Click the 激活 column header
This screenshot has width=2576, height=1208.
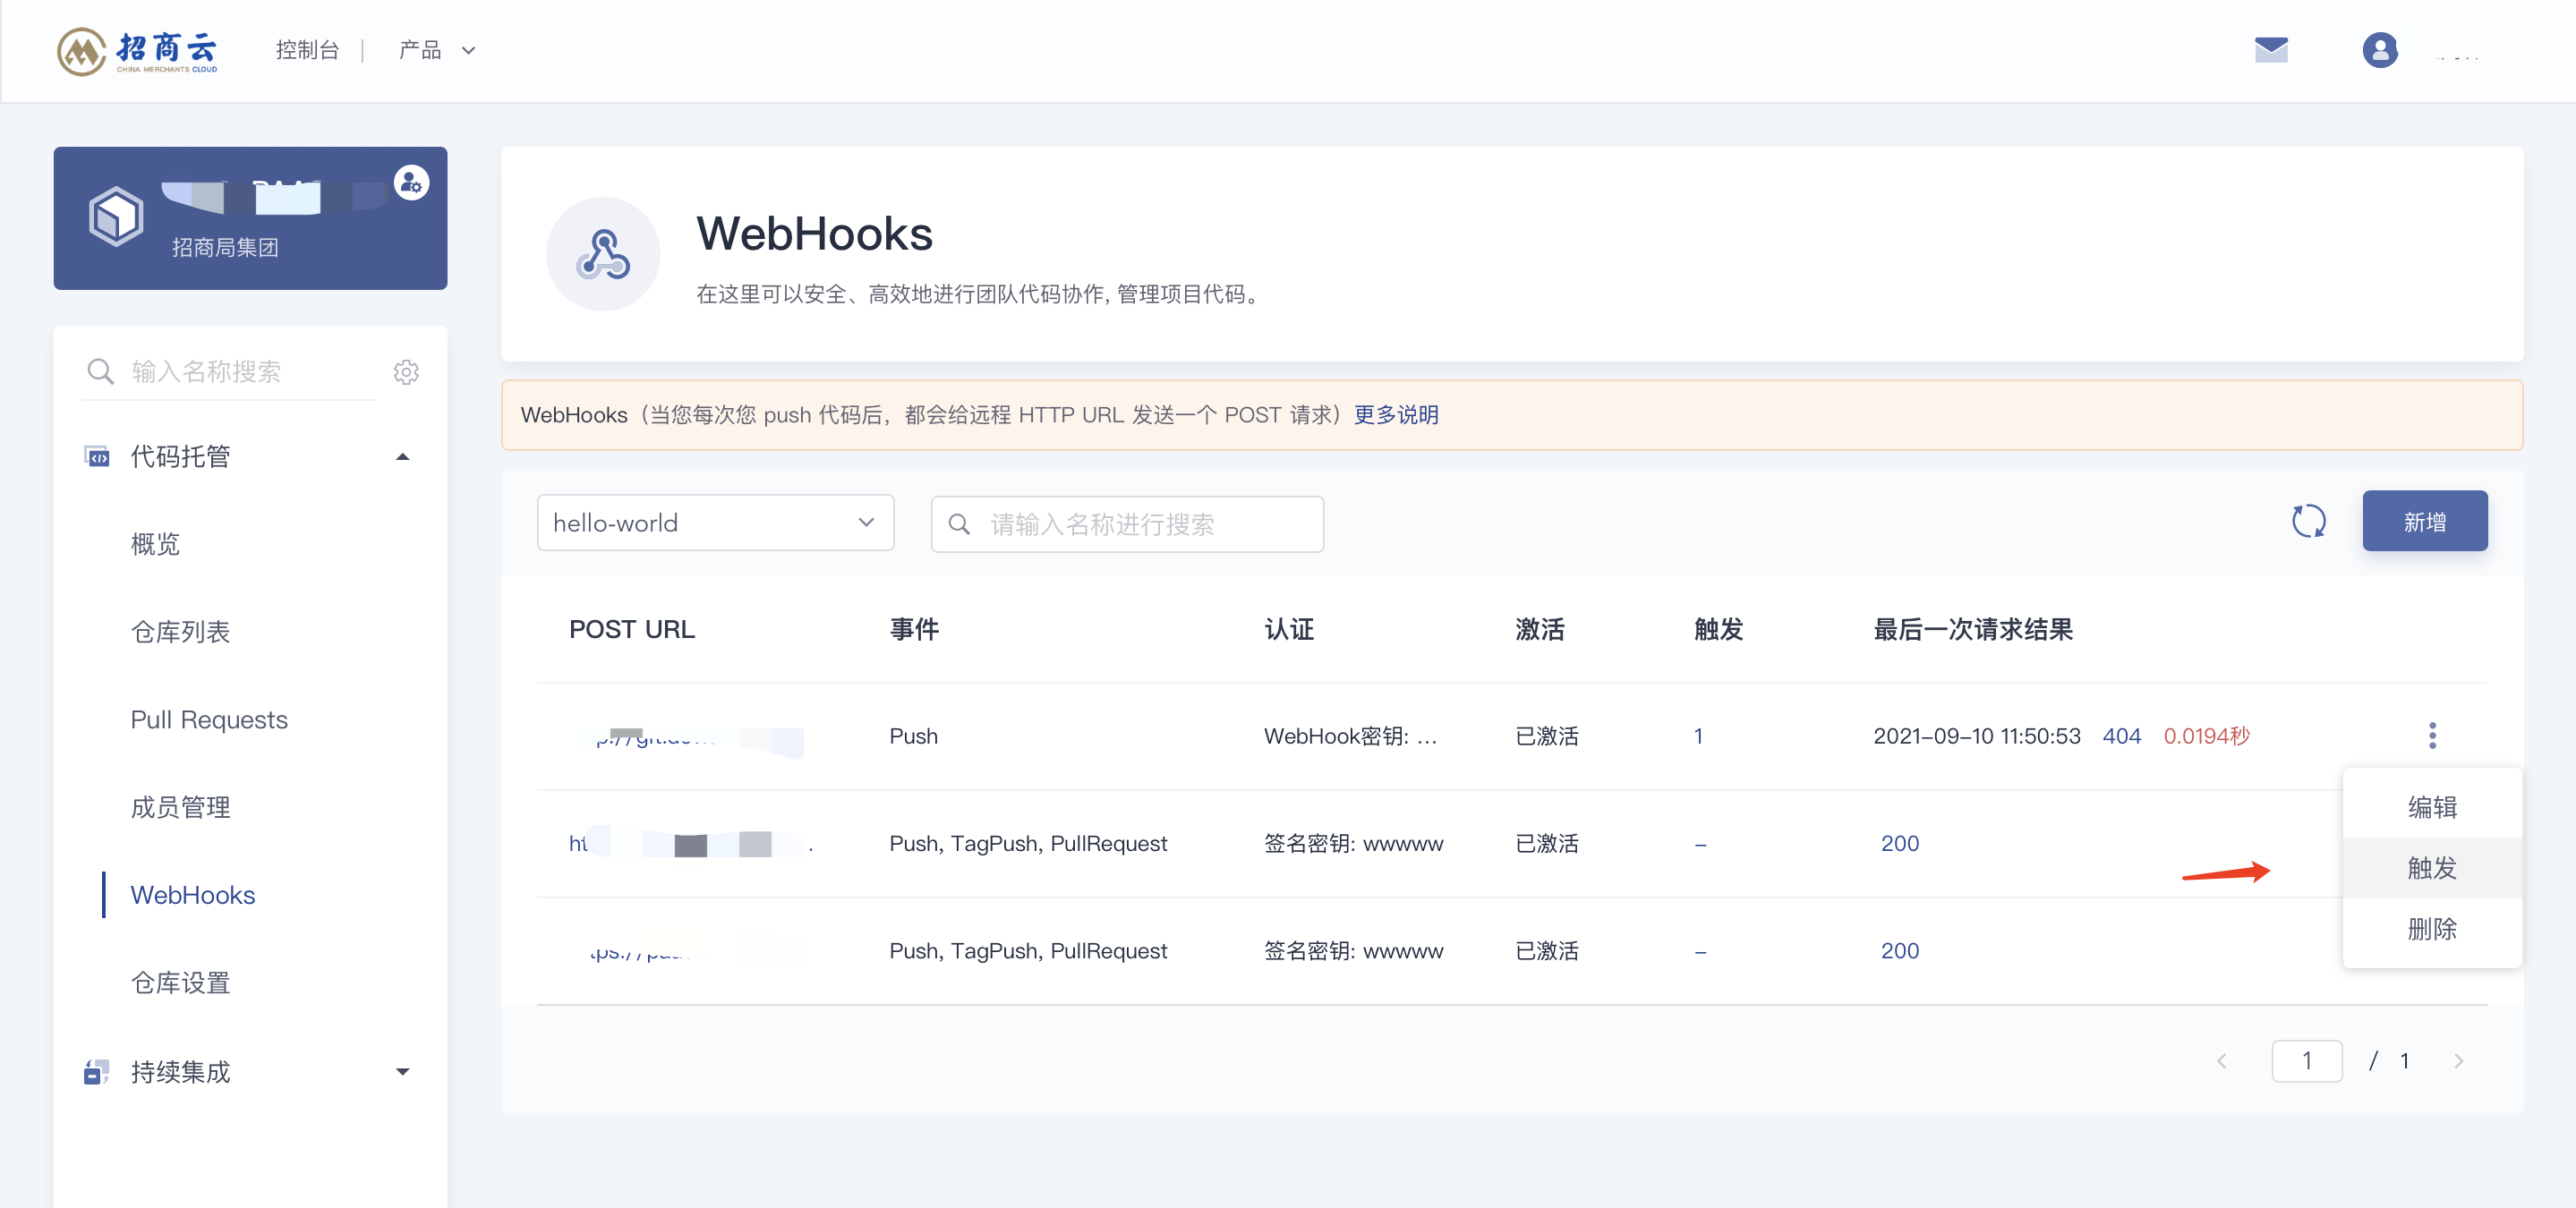tap(1540, 629)
